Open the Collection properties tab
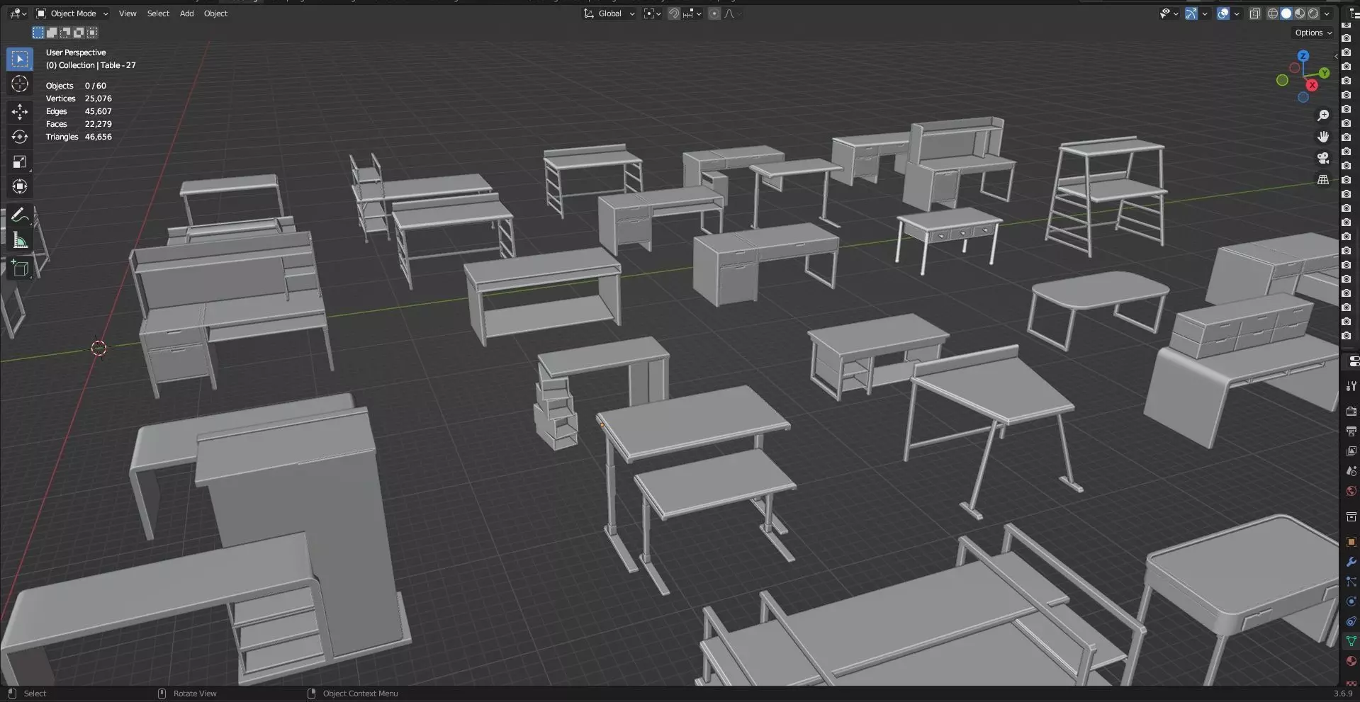Screen dimensions: 1360x702 pos(1351,516)
